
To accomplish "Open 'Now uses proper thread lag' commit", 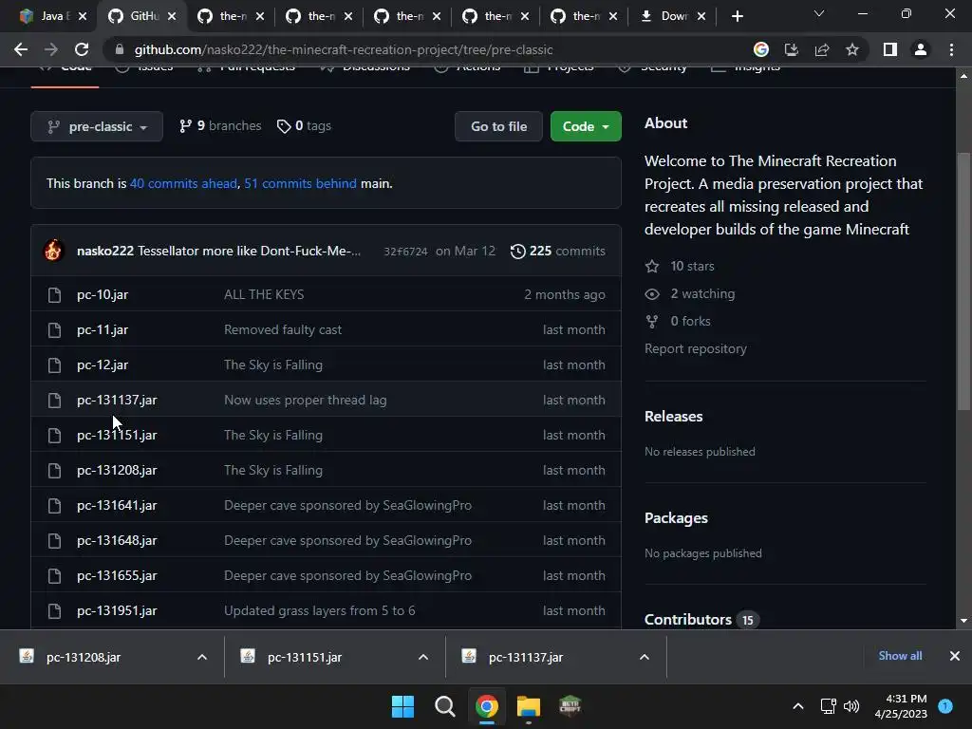I will [x=305, y=401].
